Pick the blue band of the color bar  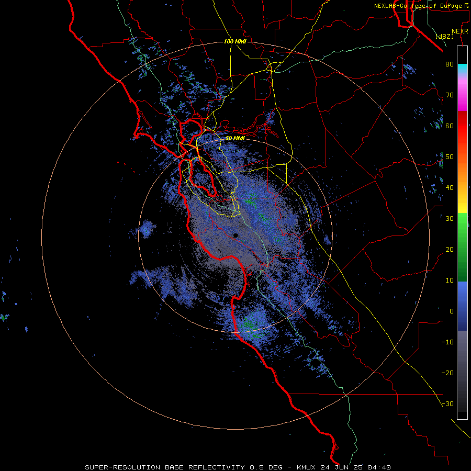coord(462,306)
